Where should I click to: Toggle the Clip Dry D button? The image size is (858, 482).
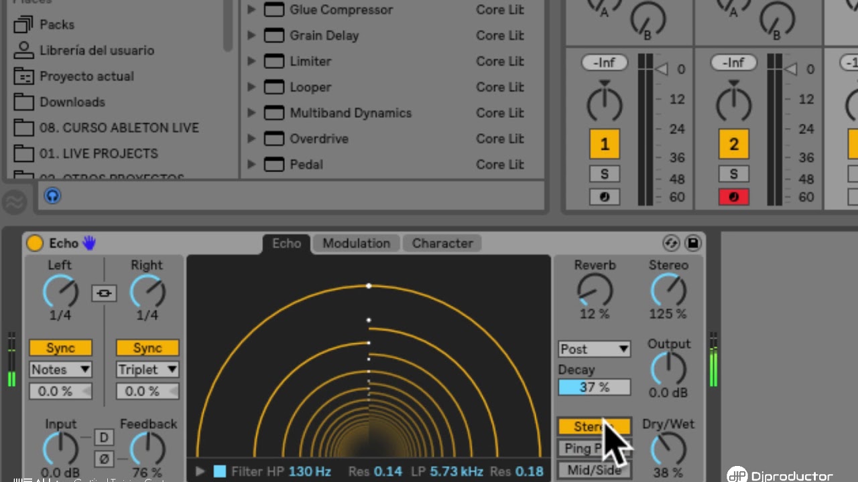tap(104, 438)
